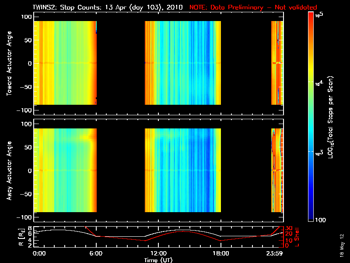Click the Away Actuator Angle axis label

9,171
